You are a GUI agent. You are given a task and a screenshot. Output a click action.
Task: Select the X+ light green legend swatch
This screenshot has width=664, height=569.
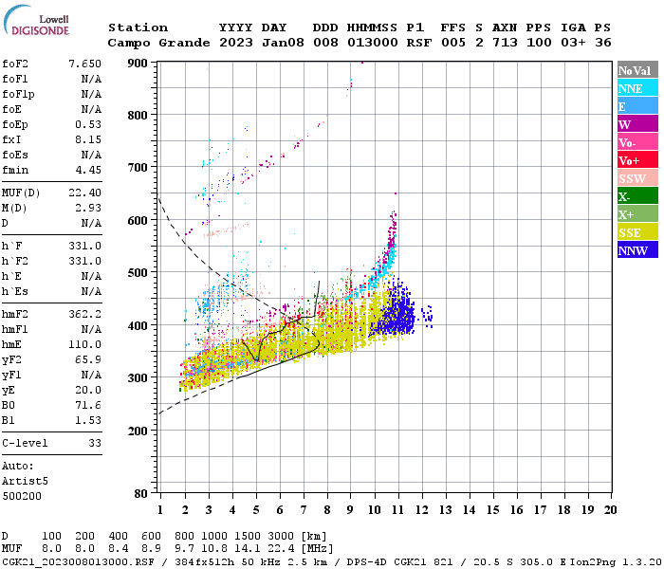(637, 213)
